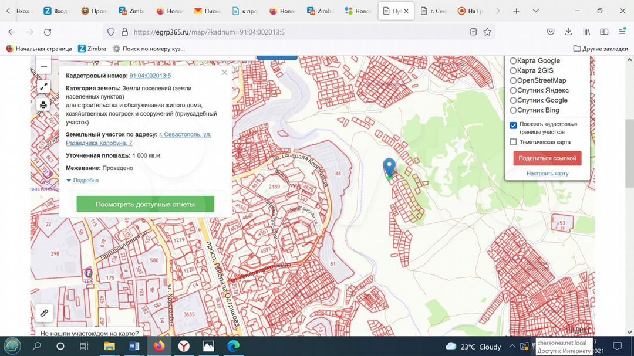Select Карта Google radio option
The width and height of the screenshot is (634, 356).
pos(513,61)
